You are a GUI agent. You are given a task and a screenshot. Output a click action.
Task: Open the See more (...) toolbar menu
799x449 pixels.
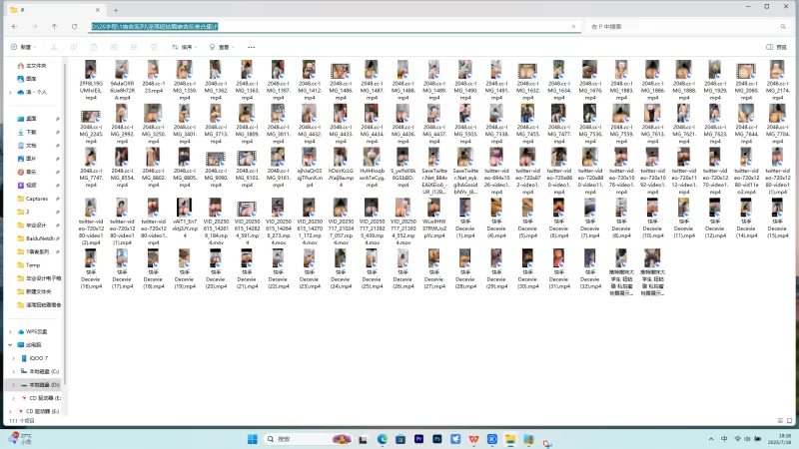click(x=252, y=47)
